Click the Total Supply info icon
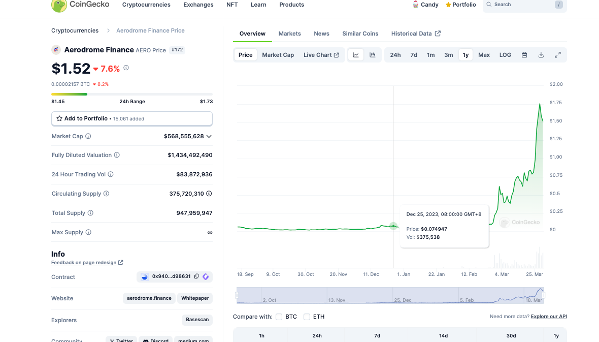Viewport: 599px width, 342px height. click(90, 213)
